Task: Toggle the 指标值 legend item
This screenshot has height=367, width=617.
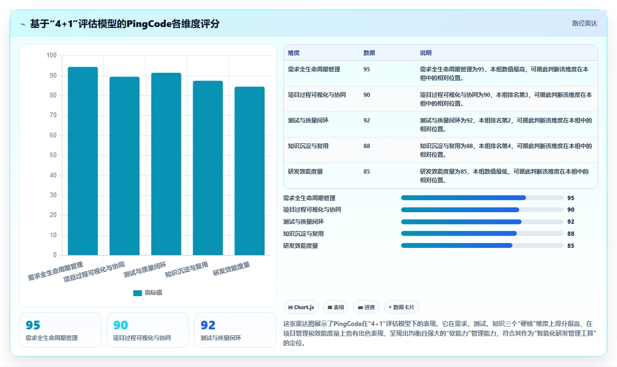Action: click(x=148, y=293)
